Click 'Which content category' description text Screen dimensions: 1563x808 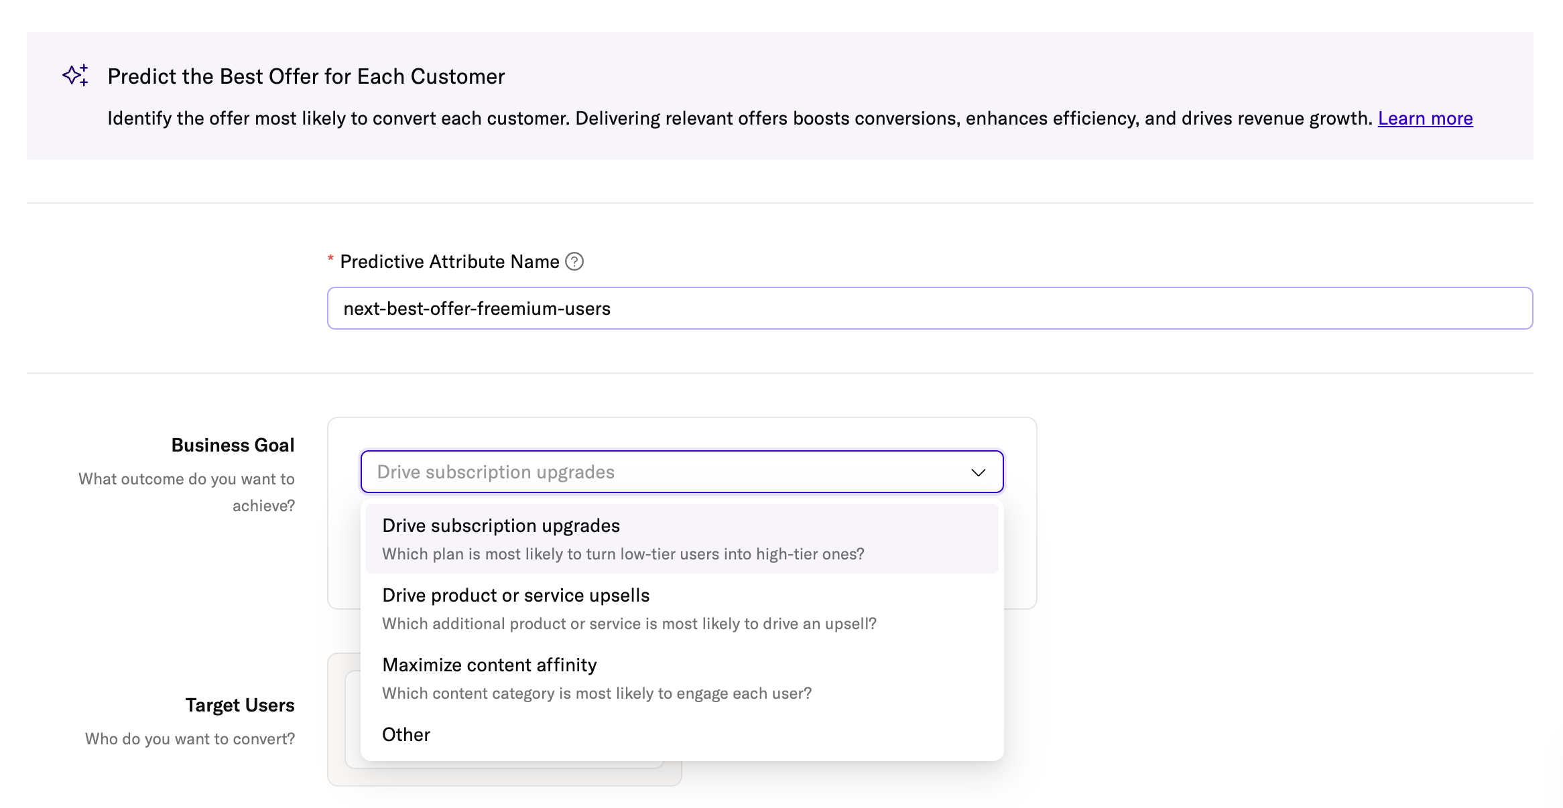(597, 693)
